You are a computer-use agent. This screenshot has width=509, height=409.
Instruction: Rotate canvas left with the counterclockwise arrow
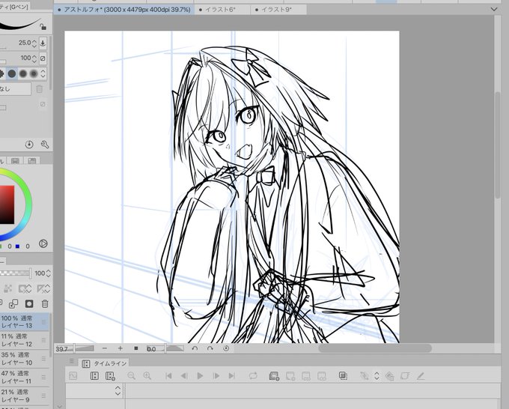tap(195, 348)
